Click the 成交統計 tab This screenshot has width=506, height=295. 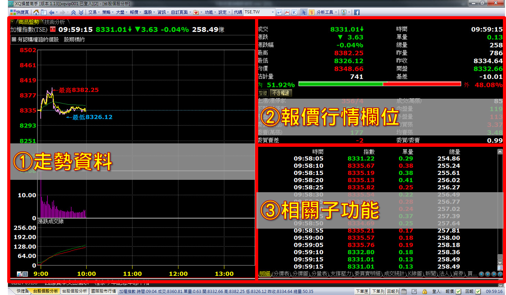pos(394,274)
